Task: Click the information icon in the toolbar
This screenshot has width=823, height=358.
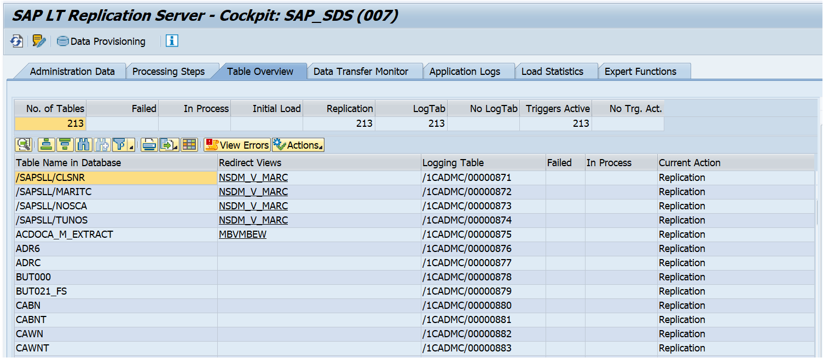Action: coord(171,41)
